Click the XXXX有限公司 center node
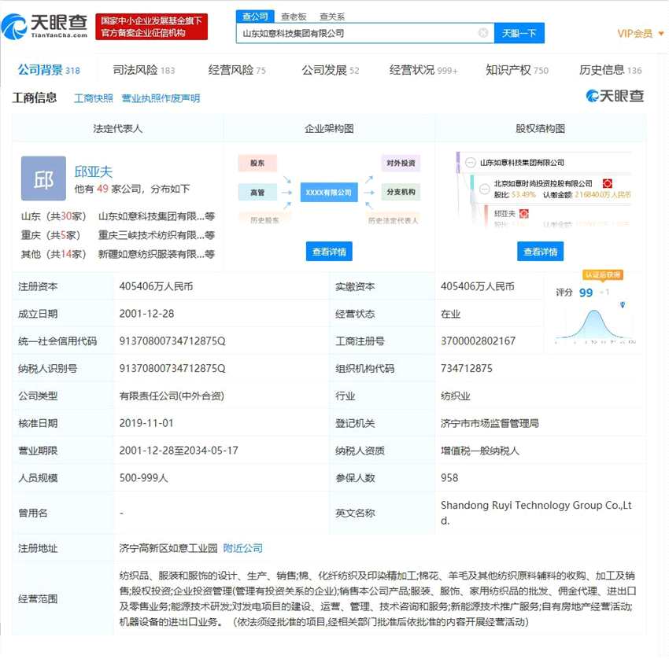The image size is (669, 659). (328, 192)
